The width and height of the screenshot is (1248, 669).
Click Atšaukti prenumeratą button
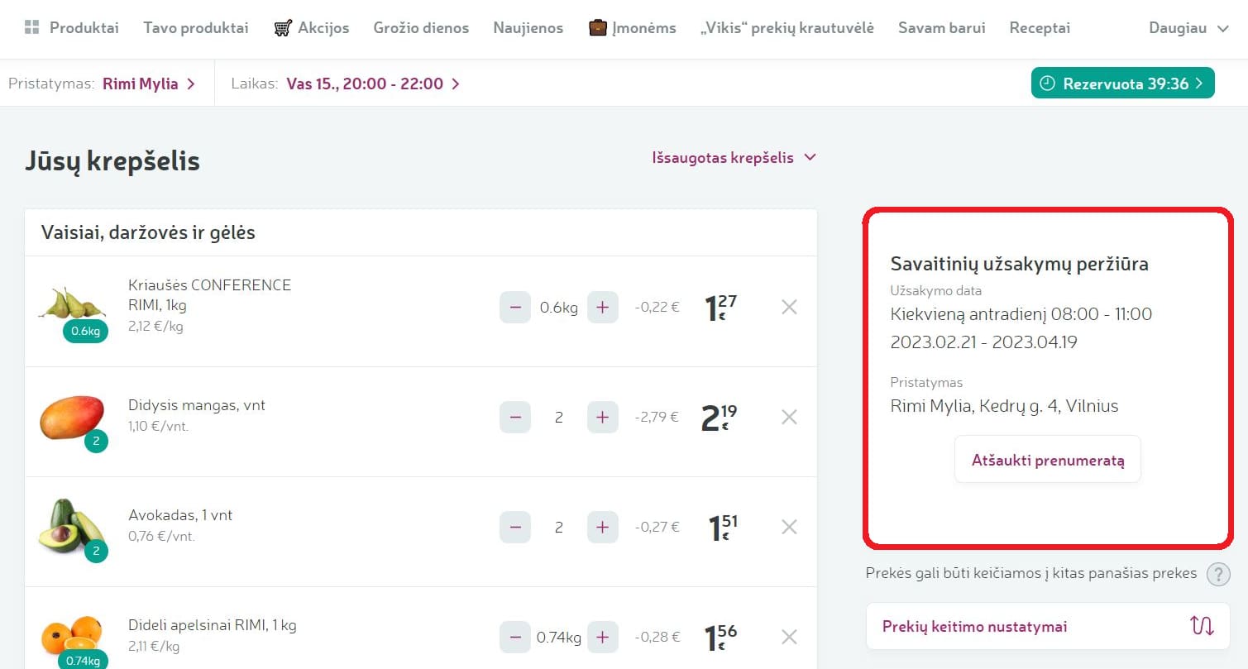(x=1047, y=460)
